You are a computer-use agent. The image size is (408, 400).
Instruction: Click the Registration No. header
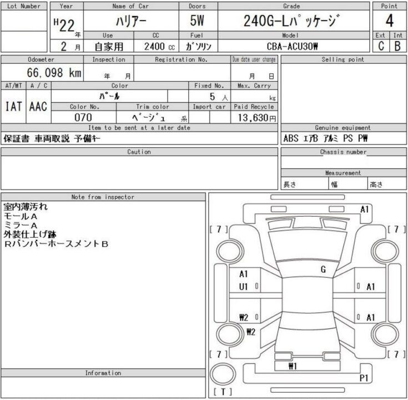coord(181,59)
